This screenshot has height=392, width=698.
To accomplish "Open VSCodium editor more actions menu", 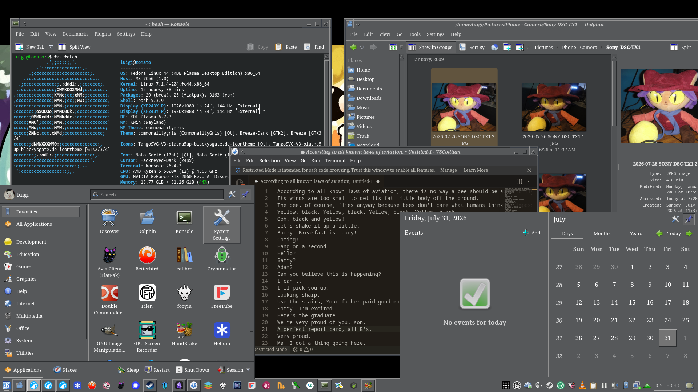I will pos(529,181).
